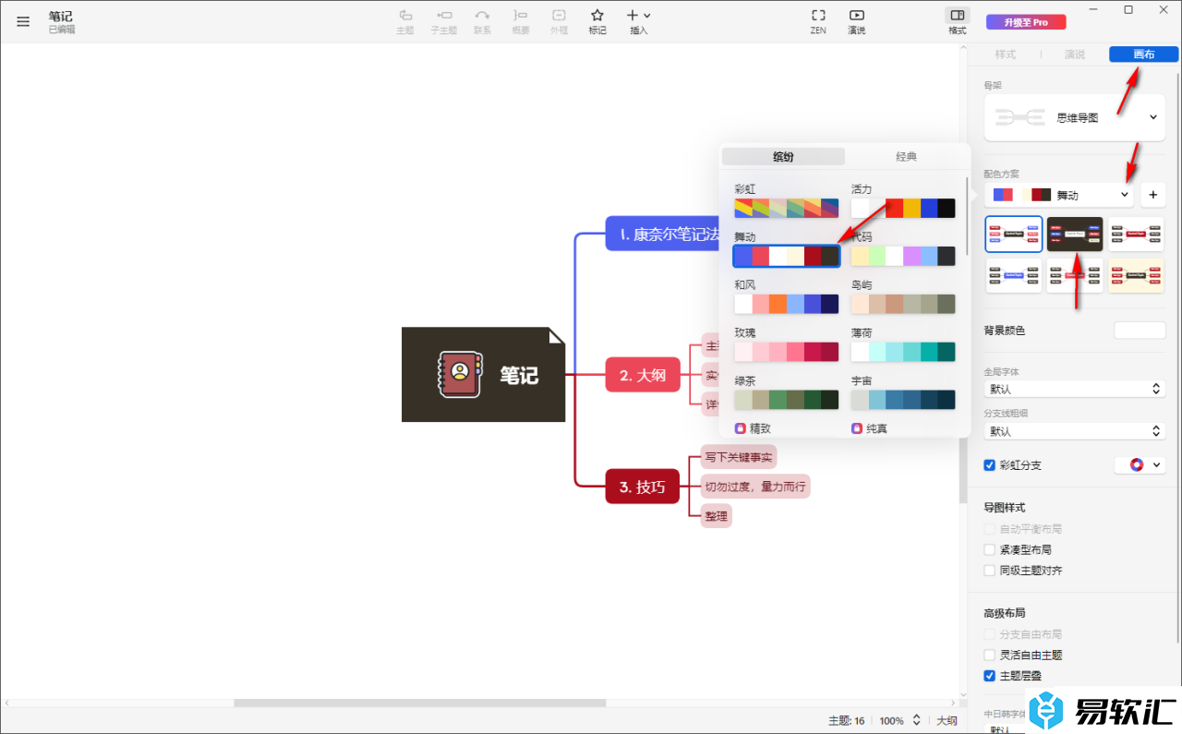Enter ZEN mode
Image resolution: width=1182 pixels, height=734 pixels.
click(x=818, y=21)
